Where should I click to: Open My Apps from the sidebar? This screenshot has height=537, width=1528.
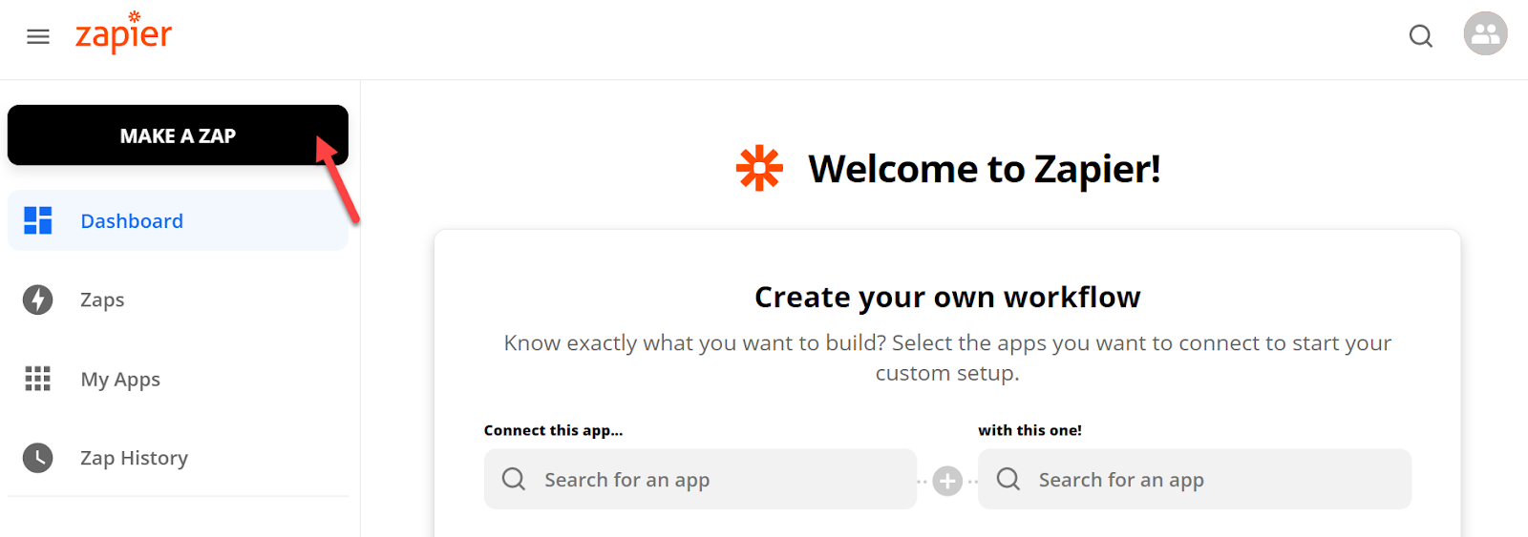(x=178, y=379)
